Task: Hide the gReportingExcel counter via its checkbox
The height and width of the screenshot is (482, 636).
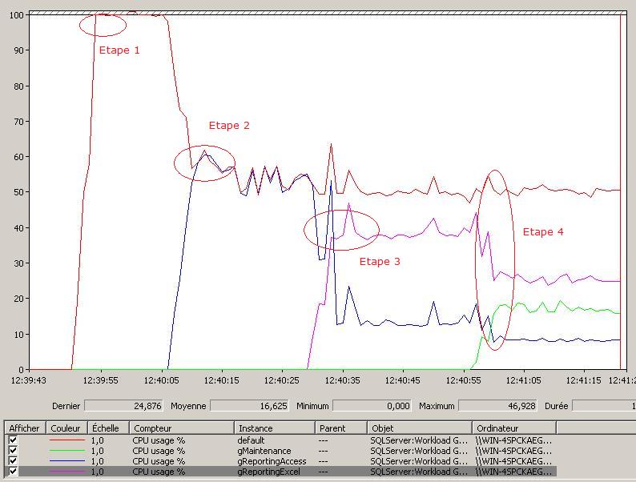Action: click(13, 472)
